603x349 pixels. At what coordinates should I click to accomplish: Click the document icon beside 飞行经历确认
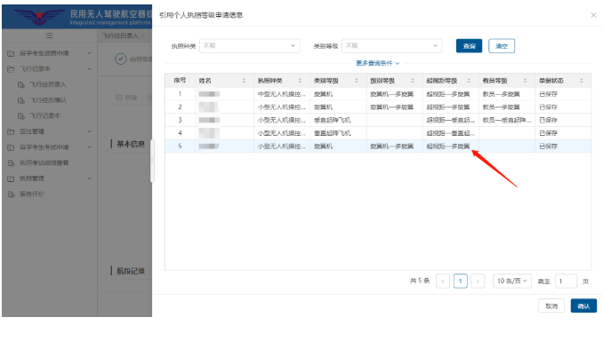[x=21, y=100]
